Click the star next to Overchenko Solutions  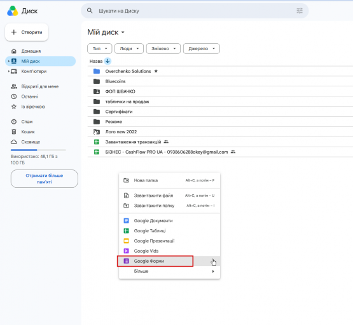[x=156, y=71]
